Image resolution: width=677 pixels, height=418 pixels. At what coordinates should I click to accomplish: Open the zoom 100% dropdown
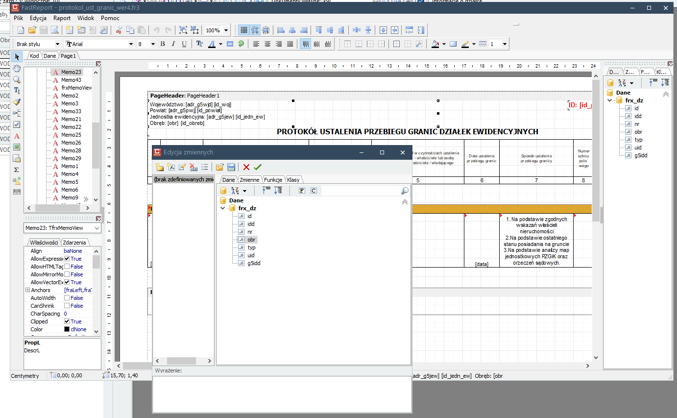226,30
